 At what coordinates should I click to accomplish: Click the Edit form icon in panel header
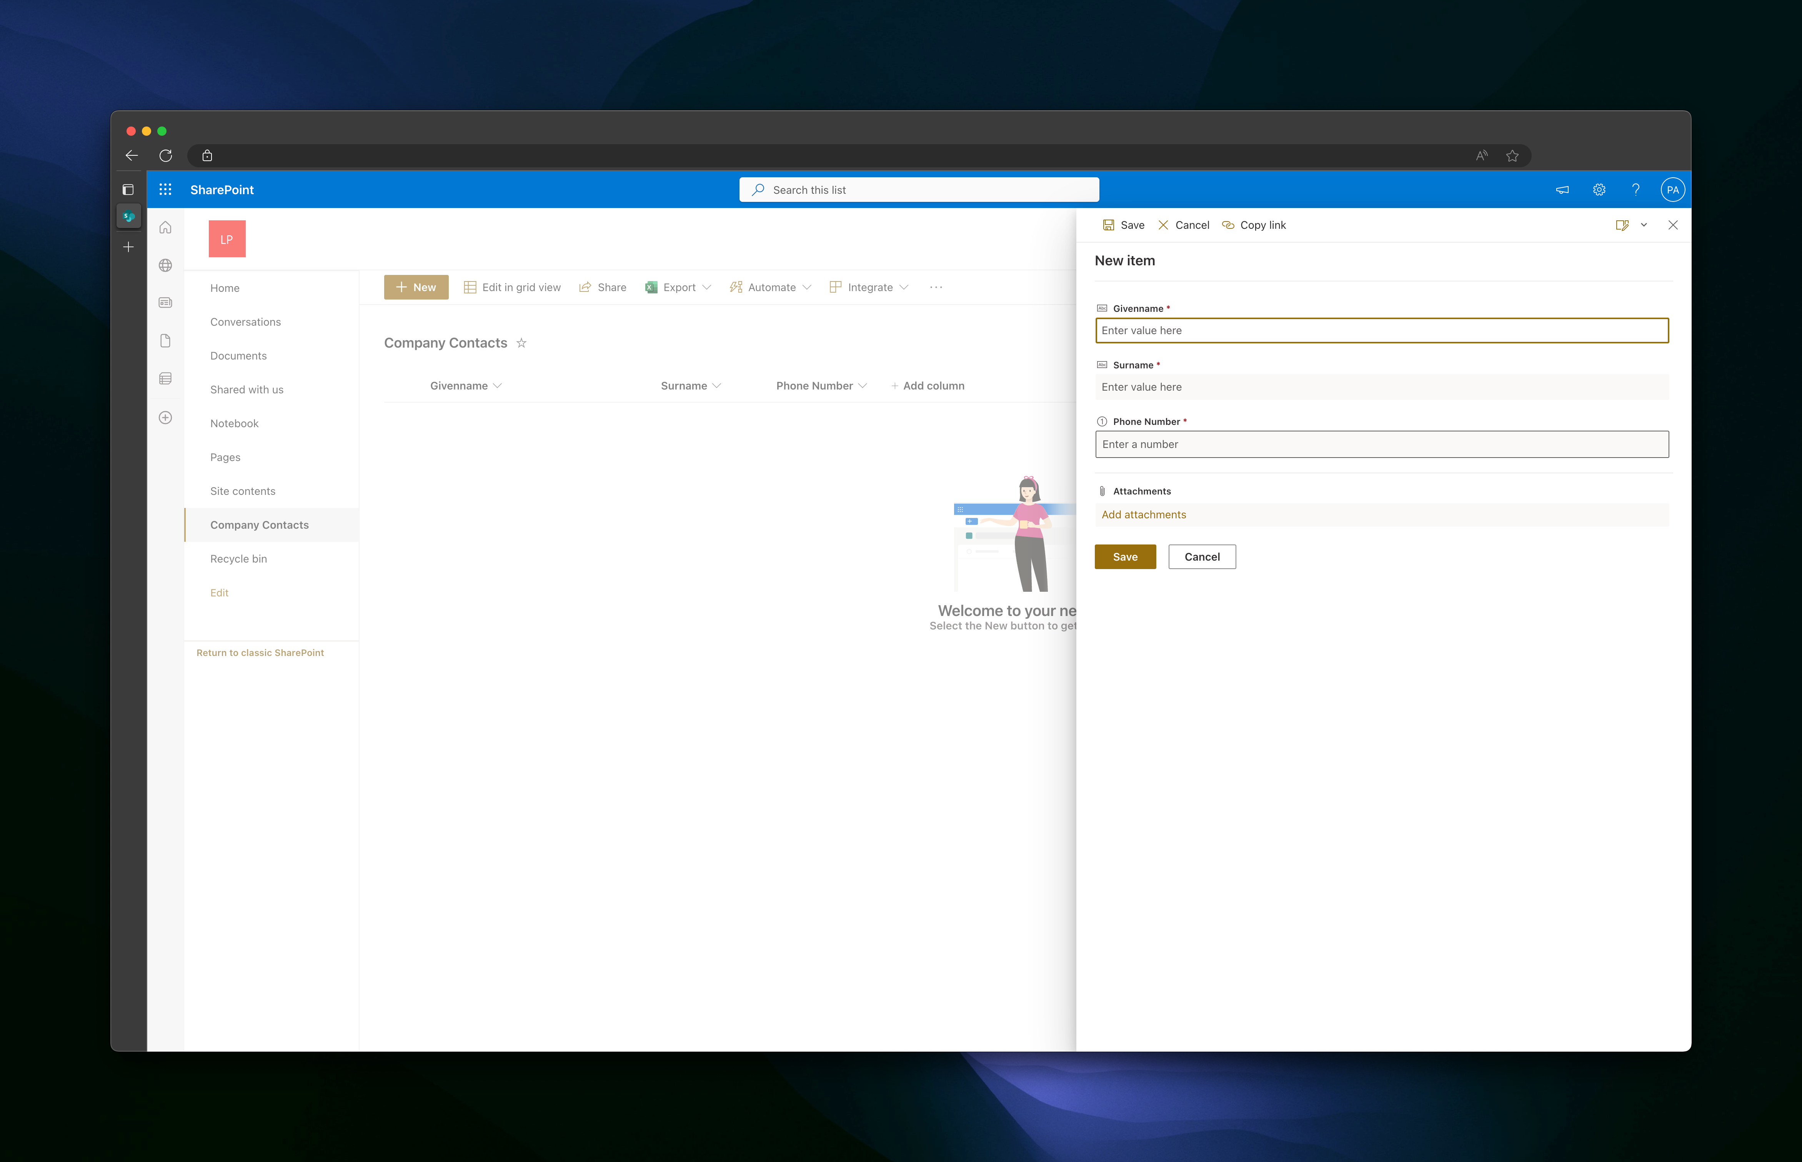pyautogui.click(x=1622, y=225)
